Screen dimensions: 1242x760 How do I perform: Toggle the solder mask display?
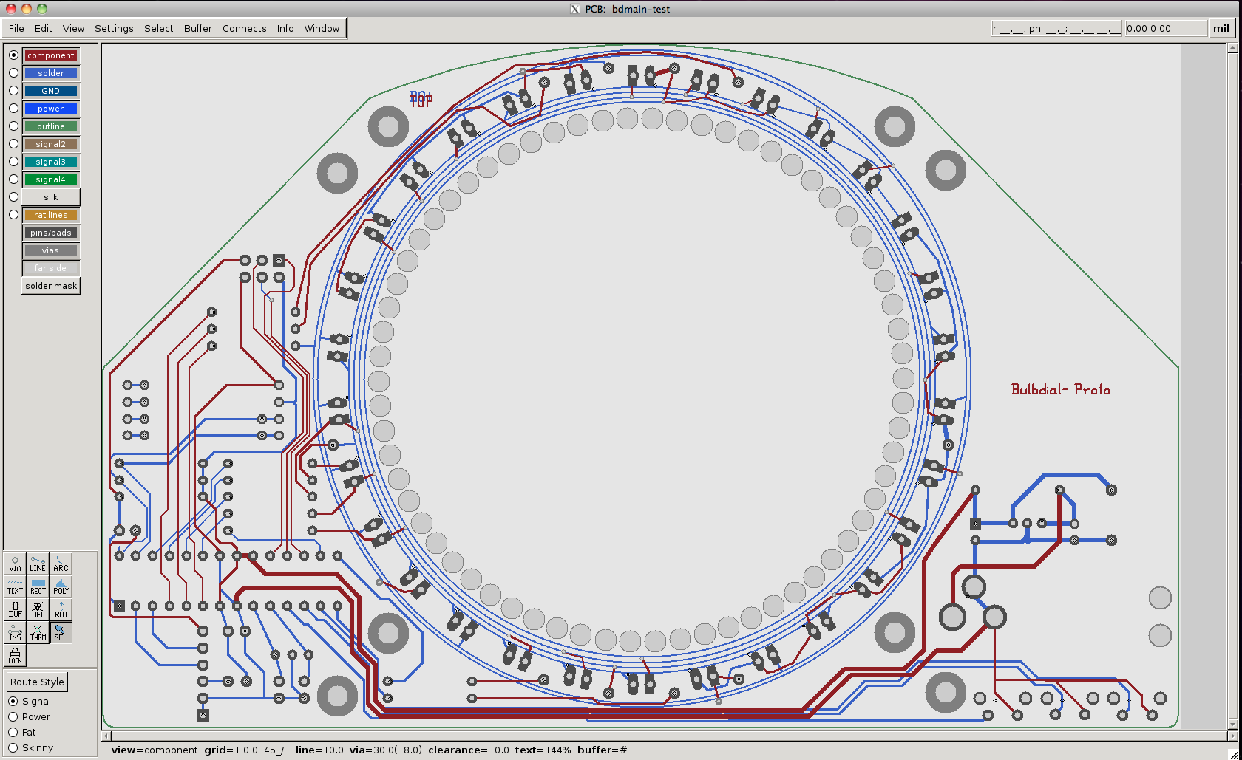pos(50,285)
